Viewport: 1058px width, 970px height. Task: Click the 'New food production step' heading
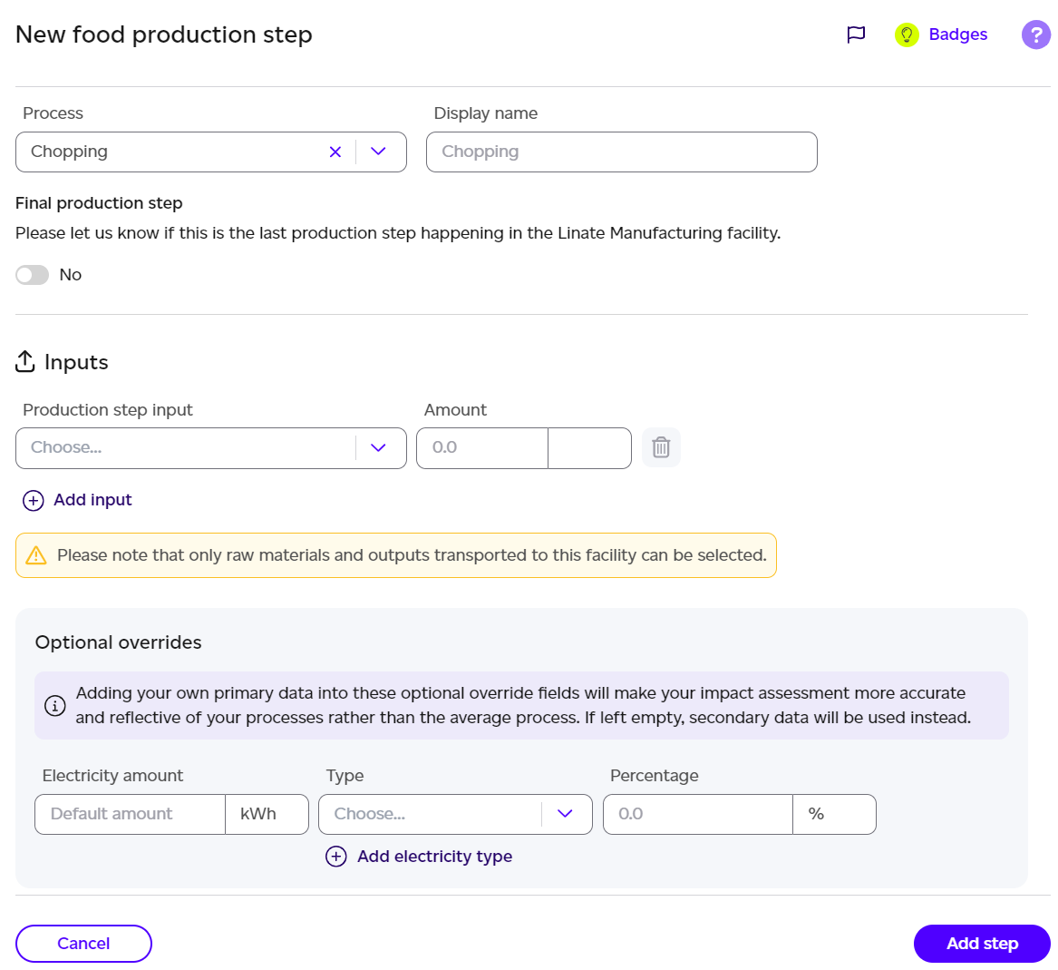[x=164, y=34]
